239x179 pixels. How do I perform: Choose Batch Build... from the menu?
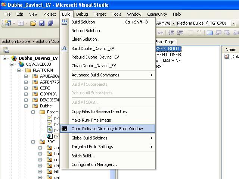(x=108, y=156)
